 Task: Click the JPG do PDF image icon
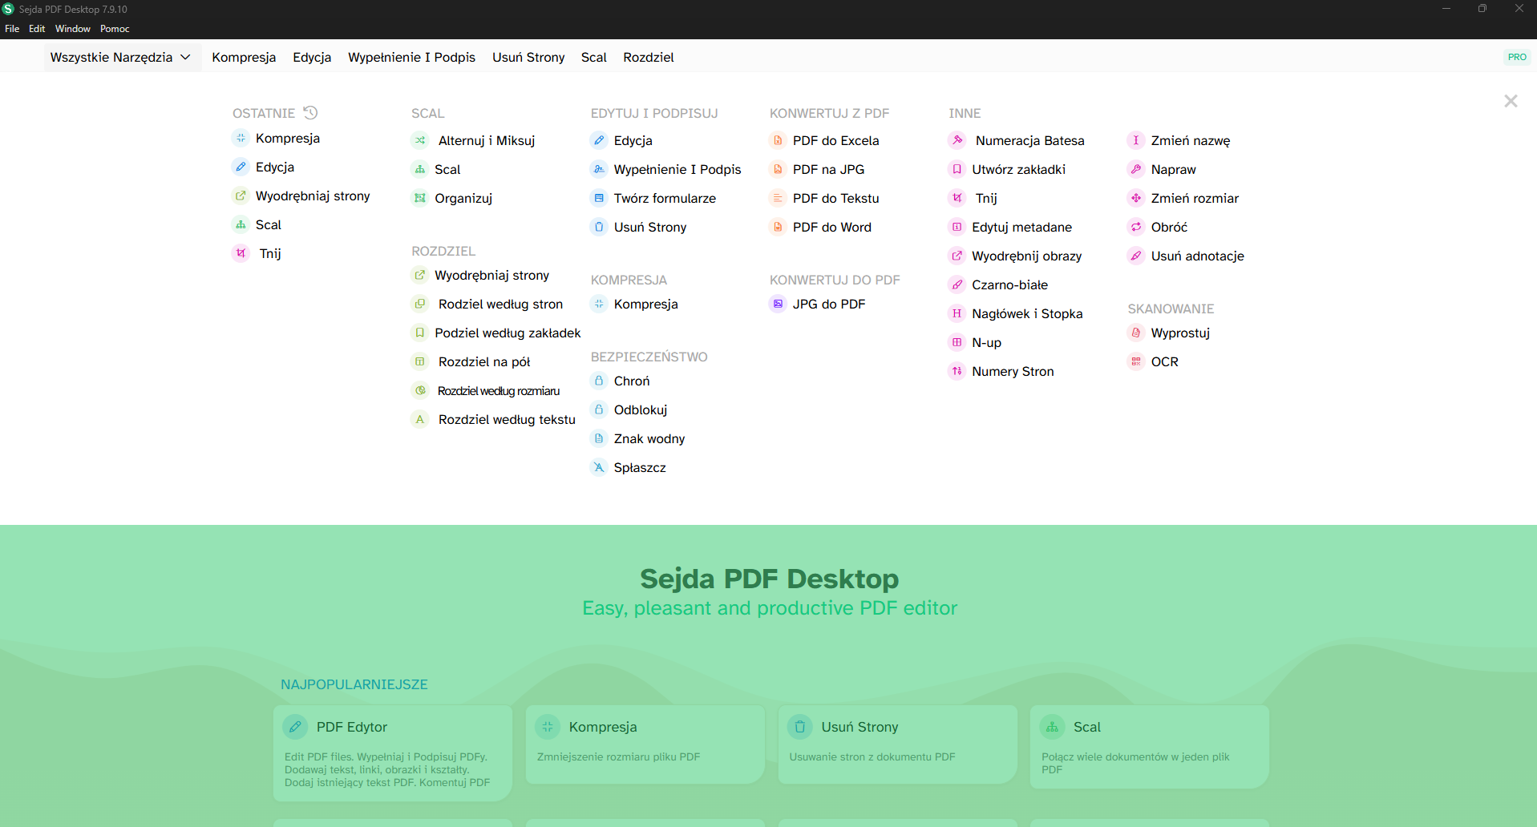(x=778, y=304)
